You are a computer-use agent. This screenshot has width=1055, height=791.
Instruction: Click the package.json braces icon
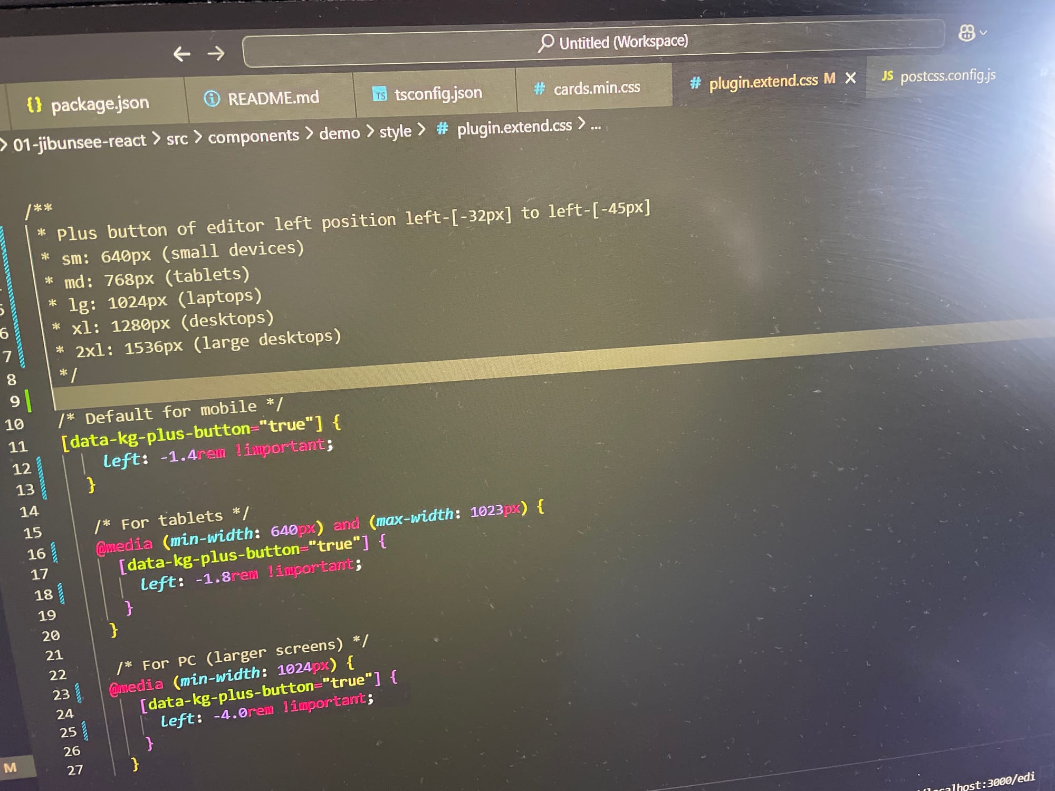click(x=34, y=104)
